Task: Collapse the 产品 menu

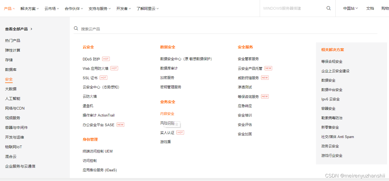Action: [x=9, y=9]
